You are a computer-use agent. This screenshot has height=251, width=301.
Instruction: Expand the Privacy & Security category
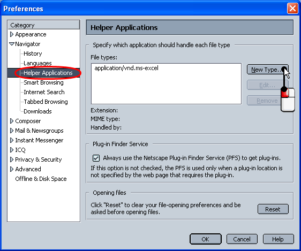(12, 159)
